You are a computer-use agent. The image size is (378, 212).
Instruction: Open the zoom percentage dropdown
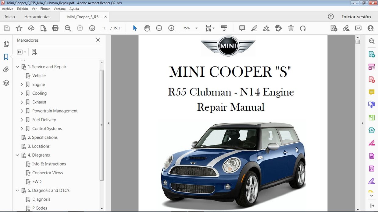click(196, 28)
